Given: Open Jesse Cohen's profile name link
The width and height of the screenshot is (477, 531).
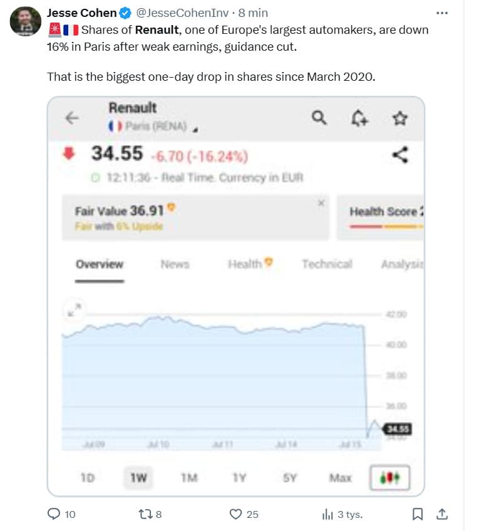Looking at the screenshot, I should pos(81,13).
